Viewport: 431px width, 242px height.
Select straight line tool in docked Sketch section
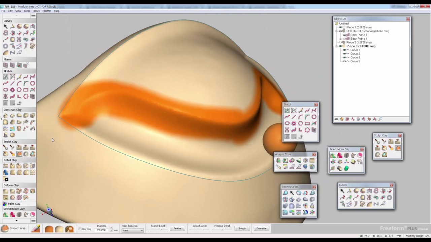(12, 83)
